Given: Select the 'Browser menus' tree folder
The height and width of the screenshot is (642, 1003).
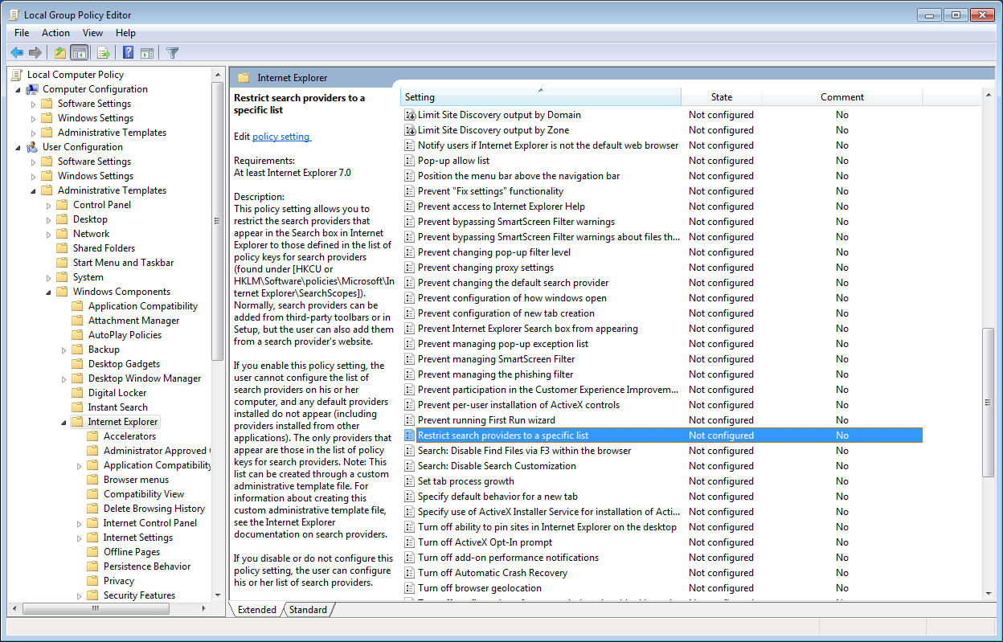Looking at the screenshot, I should pyautogui.click(x=136, y=480).
